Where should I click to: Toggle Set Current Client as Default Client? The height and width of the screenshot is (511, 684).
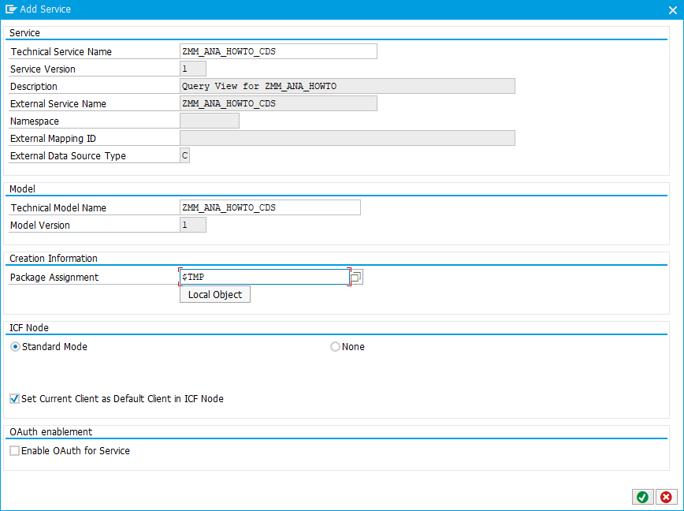[14, 399]
